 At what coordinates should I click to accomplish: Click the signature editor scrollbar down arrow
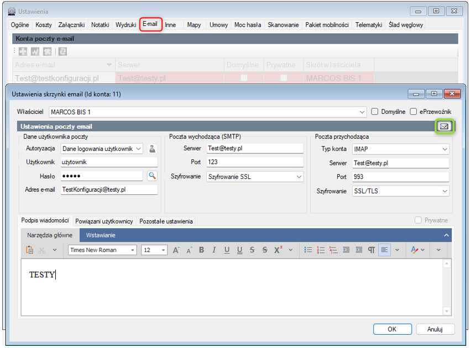[447, 312]
